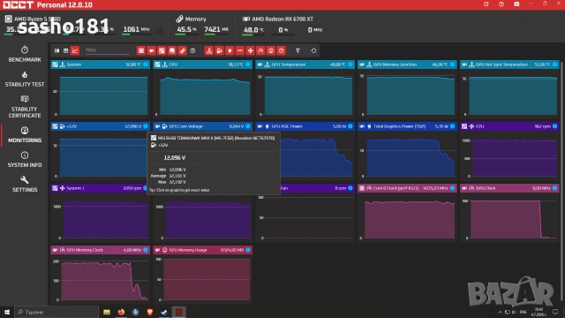Open the funnel filter options

pos(298,50)
